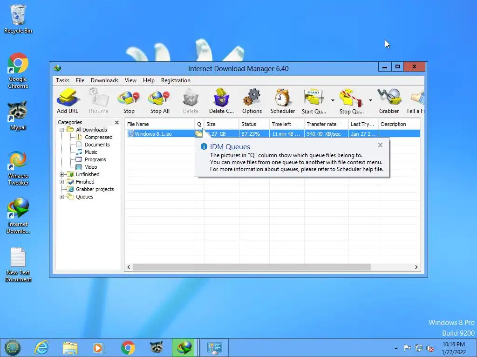Image resolution: width=477 pixels, height=357 pixels.
Task: Click the Mypal raccoon taskbar icon
Action: coord(157,348)
